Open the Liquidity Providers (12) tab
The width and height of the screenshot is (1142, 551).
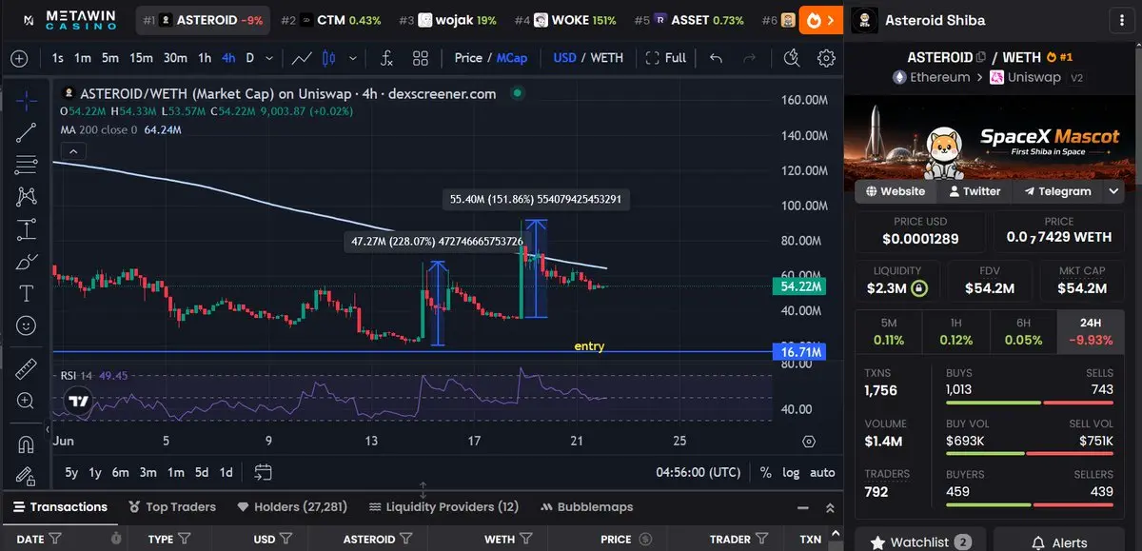pyautogui.click(x=443, y=507)
